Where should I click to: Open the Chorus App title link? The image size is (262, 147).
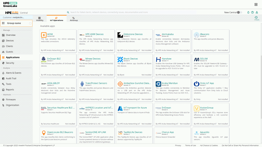(x=168, y=132)
